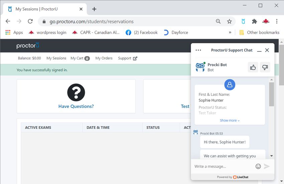Open My Orders

coord(104,58)
